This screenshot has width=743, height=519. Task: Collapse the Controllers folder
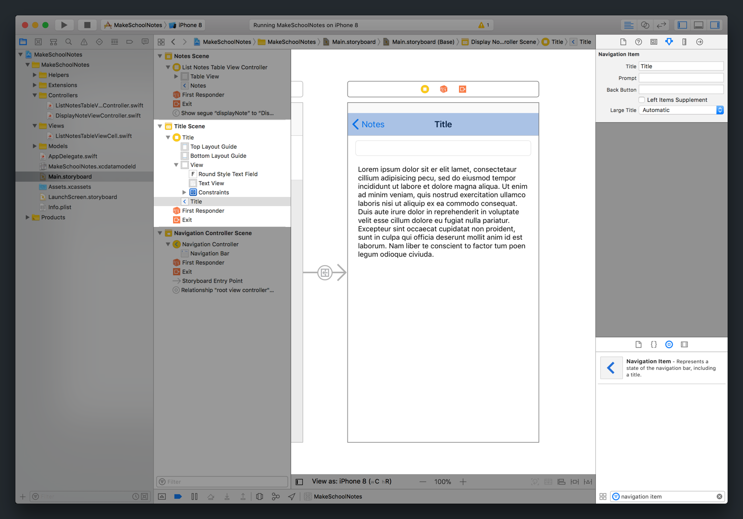point(35,95)
